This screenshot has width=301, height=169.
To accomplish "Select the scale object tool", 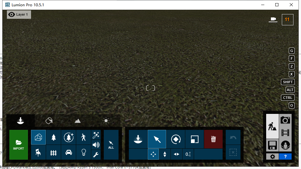I will coord(194,139).
